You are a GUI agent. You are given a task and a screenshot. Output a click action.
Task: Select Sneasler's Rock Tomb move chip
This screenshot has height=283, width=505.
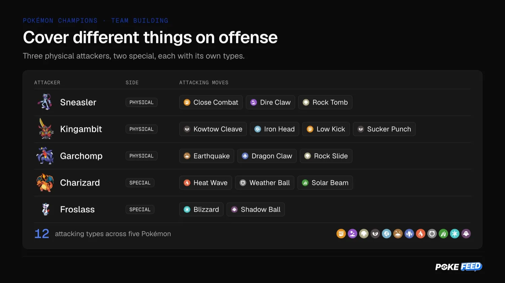click(325, 102)
